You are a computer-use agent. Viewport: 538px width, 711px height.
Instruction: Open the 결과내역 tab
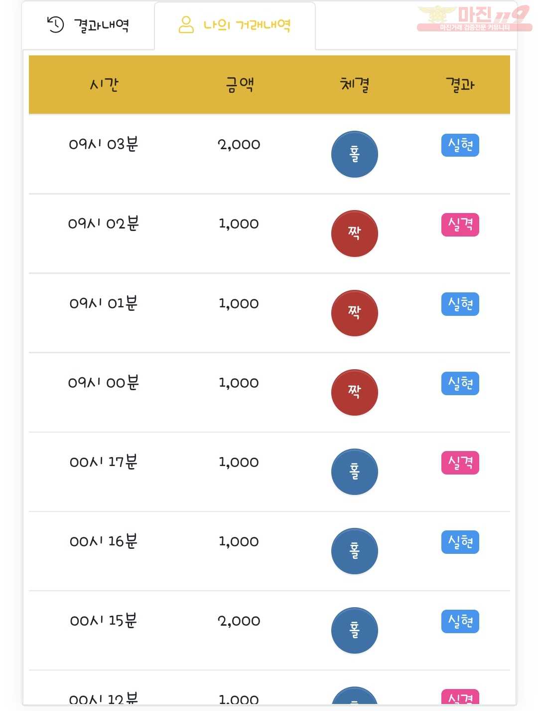click(x=88, y=25)
